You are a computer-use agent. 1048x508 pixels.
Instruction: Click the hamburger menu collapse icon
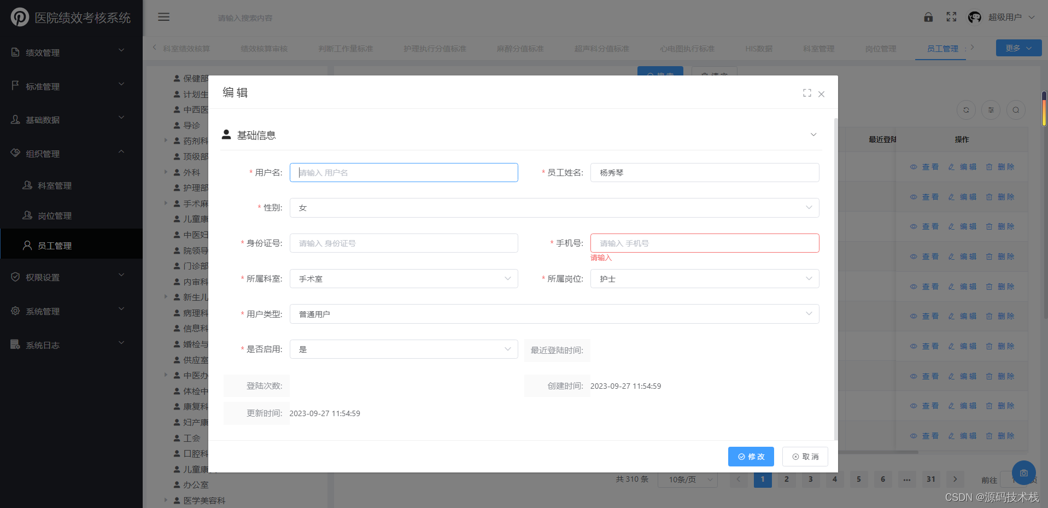[163, 17]
